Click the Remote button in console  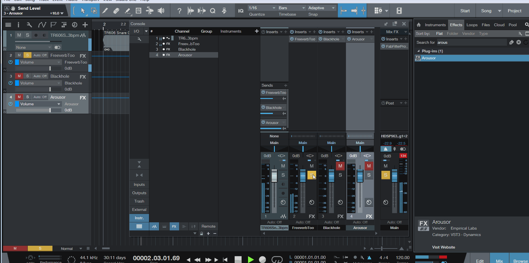[208, 226]
